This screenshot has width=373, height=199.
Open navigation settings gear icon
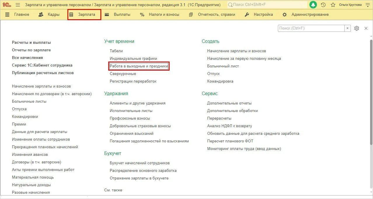tap(357, 28)
